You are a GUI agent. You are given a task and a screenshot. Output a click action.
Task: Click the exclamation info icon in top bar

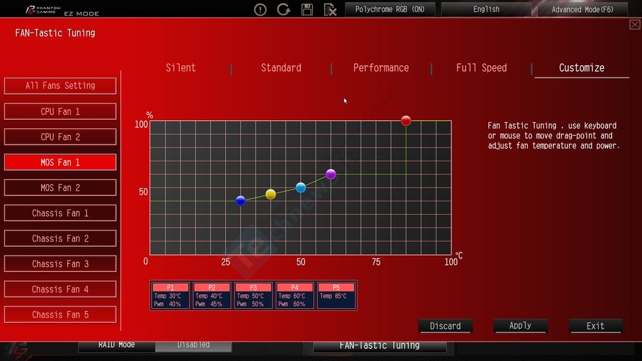click(x=260, y=9)
